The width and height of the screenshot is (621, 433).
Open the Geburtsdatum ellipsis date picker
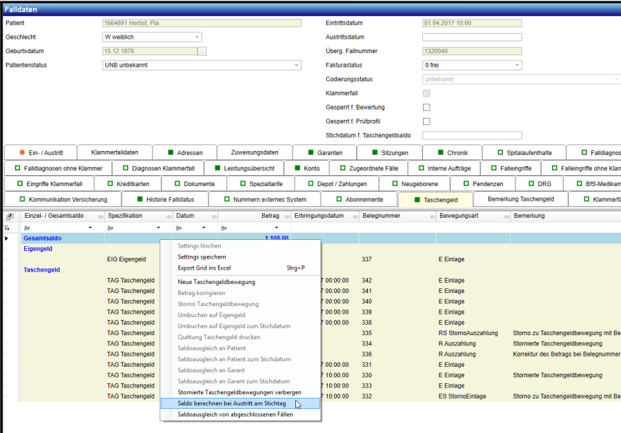201,51
